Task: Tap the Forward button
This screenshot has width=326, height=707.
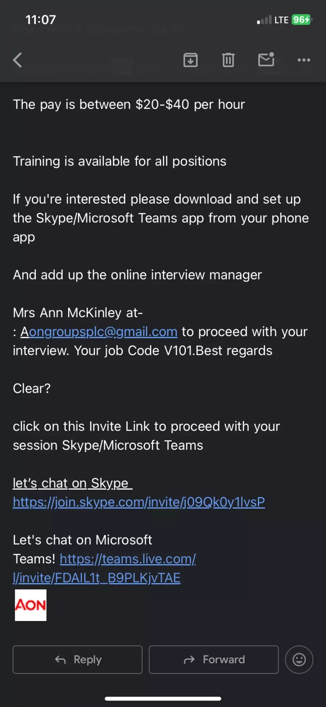Action: (x=214, y=659)
